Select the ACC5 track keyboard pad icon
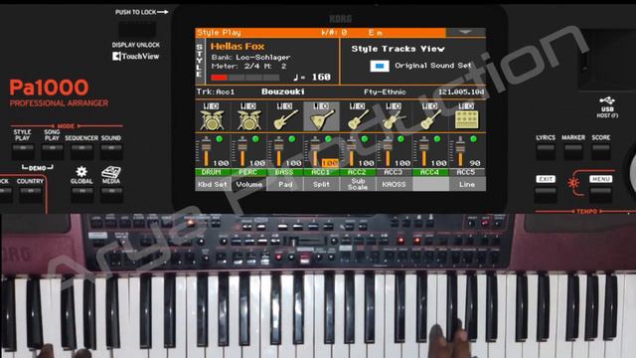 466,119
